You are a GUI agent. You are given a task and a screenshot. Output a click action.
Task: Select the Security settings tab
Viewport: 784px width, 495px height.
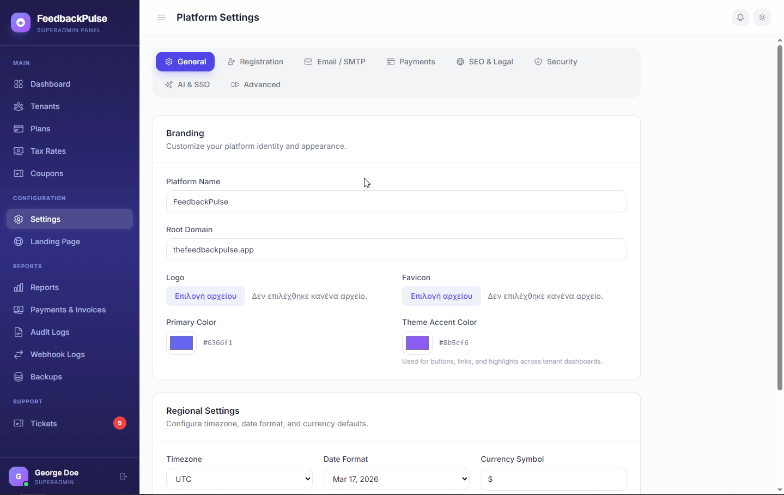[x=555, y=62]
